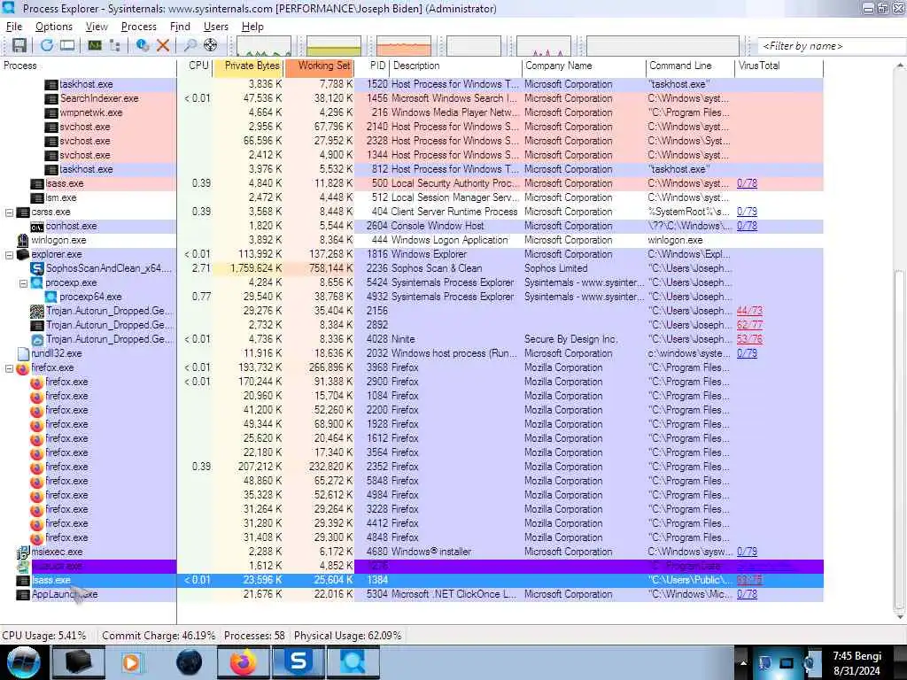Select the procexp64.exe process icon
Screen dimensions: 907x680
pos(50,297)
